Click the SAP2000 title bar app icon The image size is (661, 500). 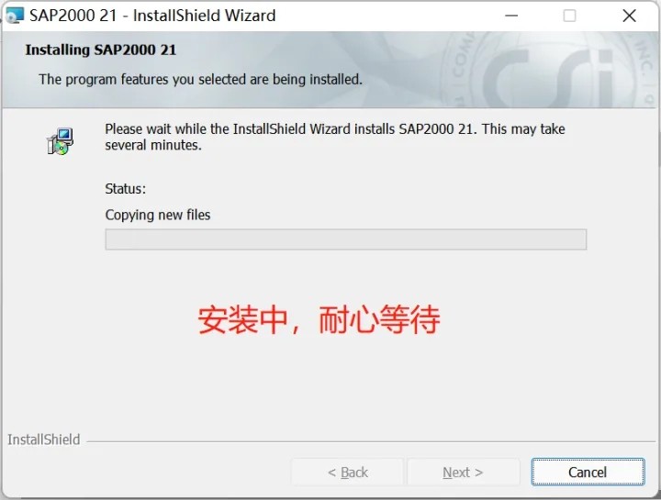(x=15, y=16)
